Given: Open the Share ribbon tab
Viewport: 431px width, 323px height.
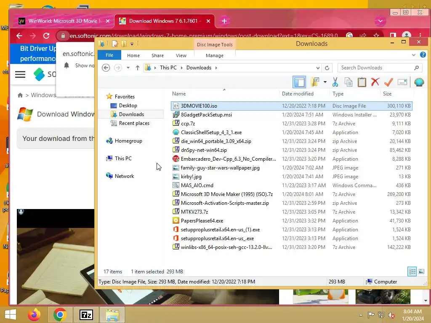Looking at the screenshot, I should [157, 56].
